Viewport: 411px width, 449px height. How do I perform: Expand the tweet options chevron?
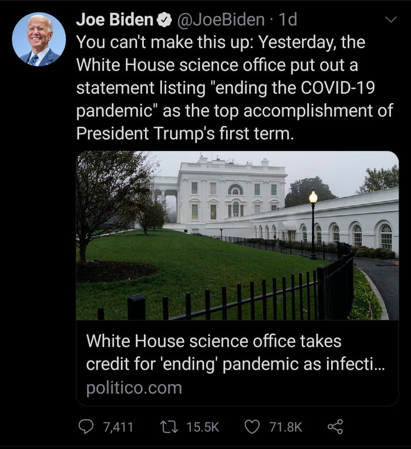coord(390,20)
